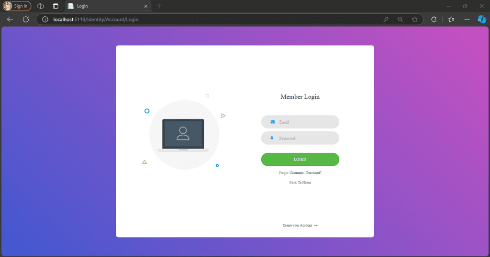Image resolution: width=490 pixels, height=257 pixels.
Task: Click the zoom magnifier icon in address bar
Action: [400, 19]
